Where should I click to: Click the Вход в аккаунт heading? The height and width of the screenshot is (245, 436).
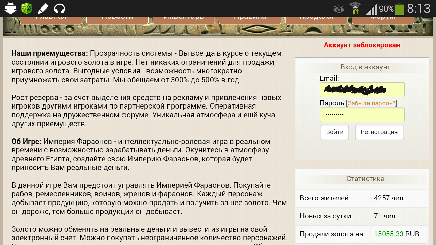(365, 67)
